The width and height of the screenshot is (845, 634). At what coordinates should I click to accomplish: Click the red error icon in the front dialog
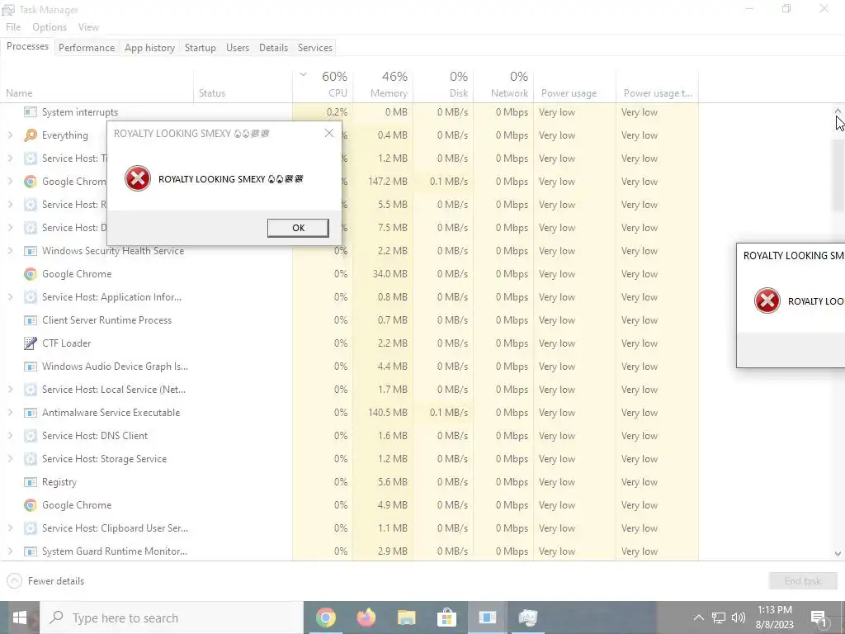(138, 178)
